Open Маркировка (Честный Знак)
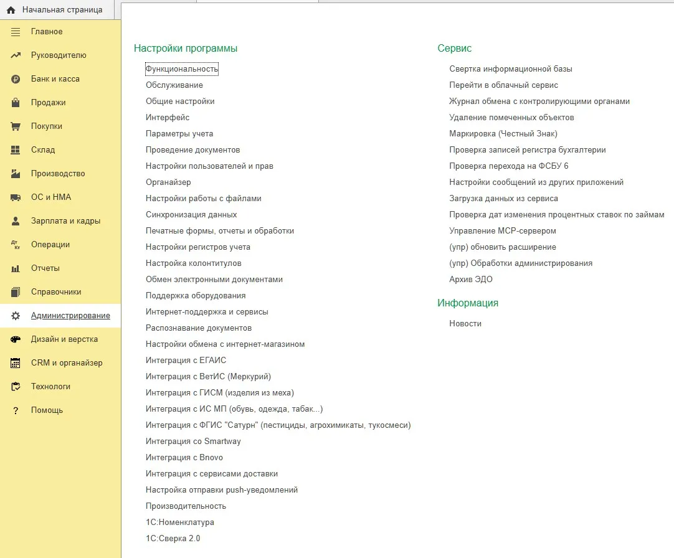Image resolution: width=674 pixels, height=558 pixels. pos(503,134)
